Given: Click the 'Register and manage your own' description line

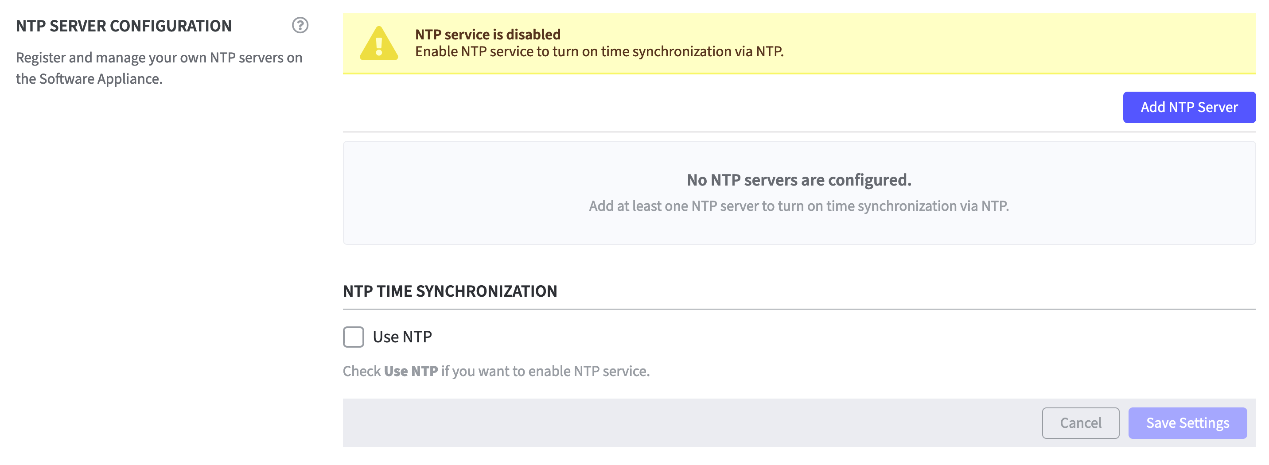Looking at the screenshot, I should point(159,58).
